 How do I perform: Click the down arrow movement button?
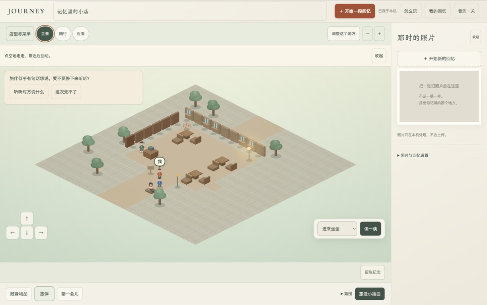(27, 233)
